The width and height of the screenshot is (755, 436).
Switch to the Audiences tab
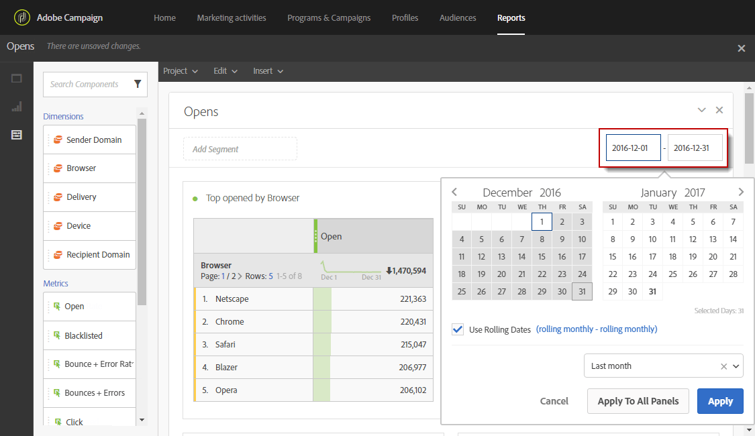458,18
